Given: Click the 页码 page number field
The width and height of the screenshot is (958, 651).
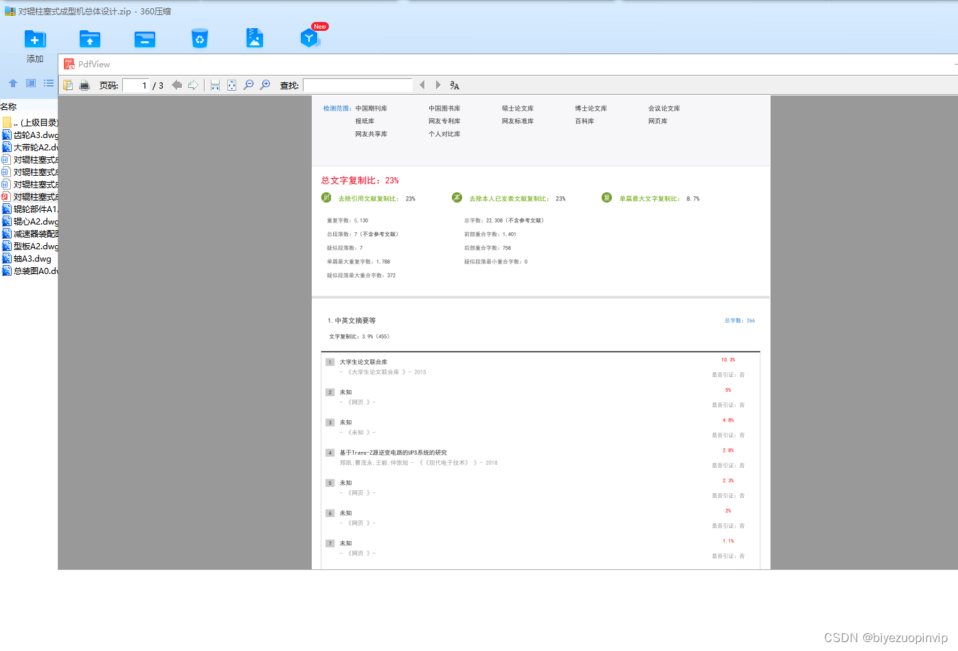Looking at the screenshot, I should 136,85.
